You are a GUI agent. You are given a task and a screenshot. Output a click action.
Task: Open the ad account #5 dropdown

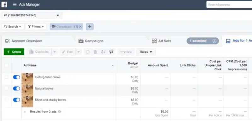pyautogui.click(x=31, y=15)
